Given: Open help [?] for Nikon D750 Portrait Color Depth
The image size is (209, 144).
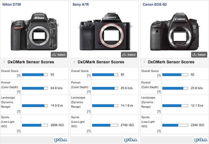Looking at the screenshot, I should tap(19, 92).
